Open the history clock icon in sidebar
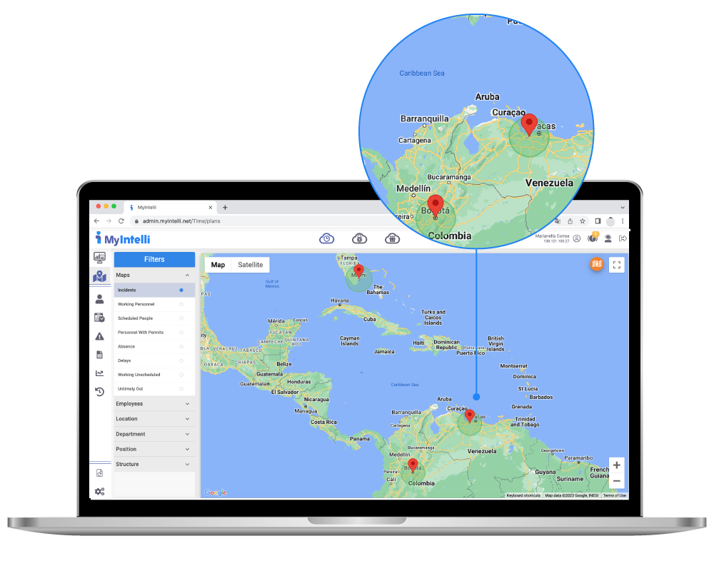Viewport: 714px width, 571px height. tap(99, 391)
